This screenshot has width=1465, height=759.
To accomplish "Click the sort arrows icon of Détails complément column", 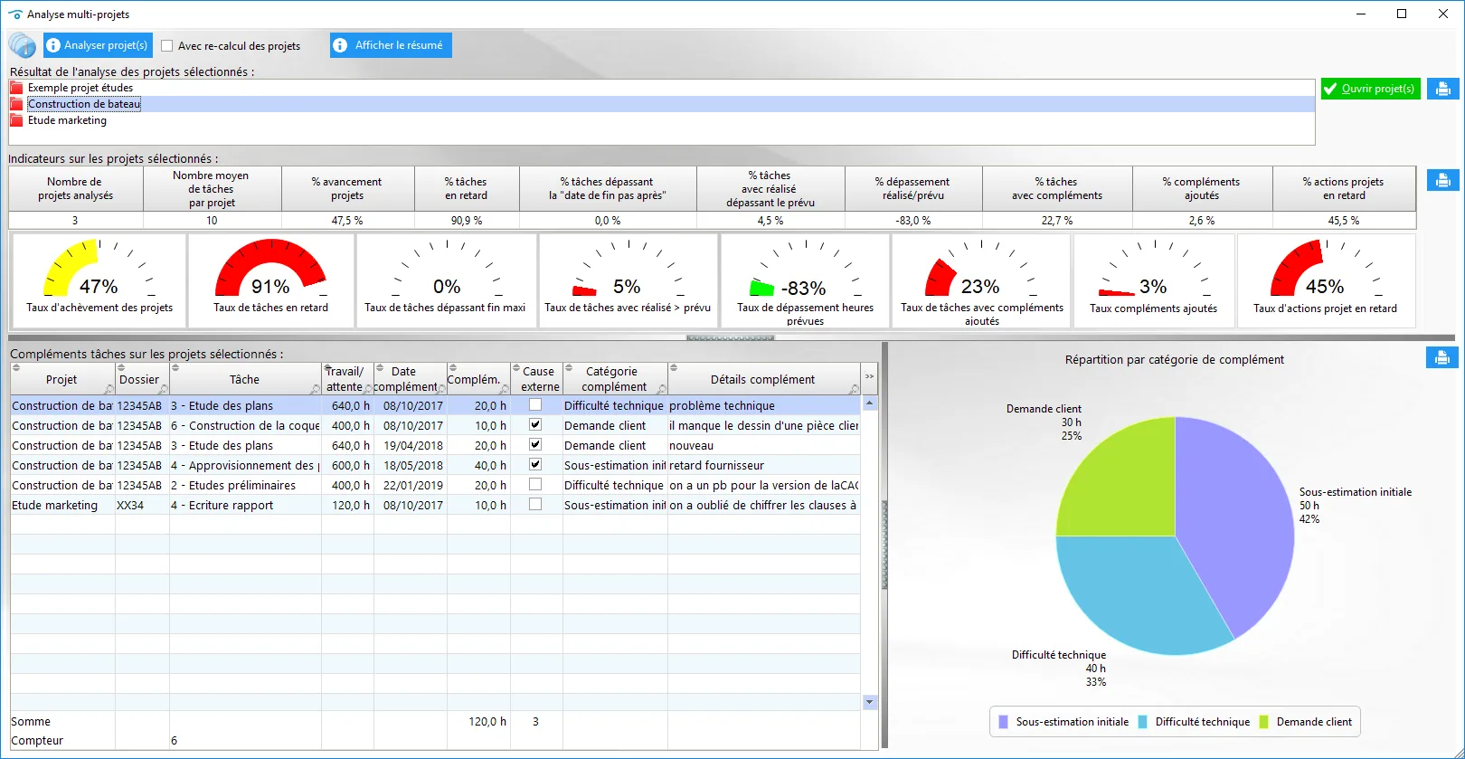I will coord(675,368).
